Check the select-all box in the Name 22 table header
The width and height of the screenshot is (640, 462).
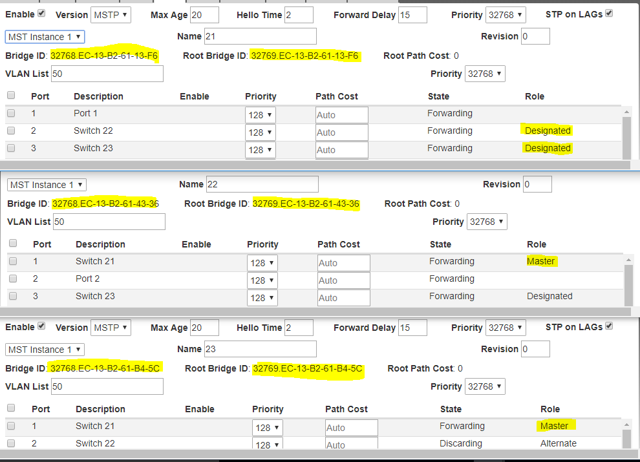pos(13,244)
